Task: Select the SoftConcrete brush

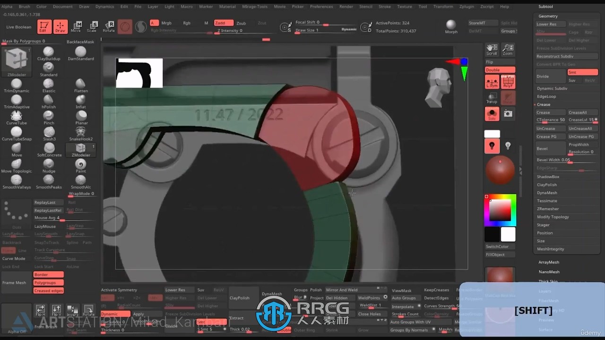Action: (49, 150)
